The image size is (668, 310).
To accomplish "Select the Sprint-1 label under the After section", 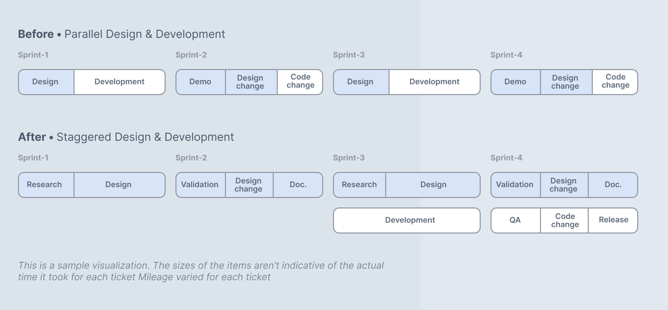I will coord(33,158).
